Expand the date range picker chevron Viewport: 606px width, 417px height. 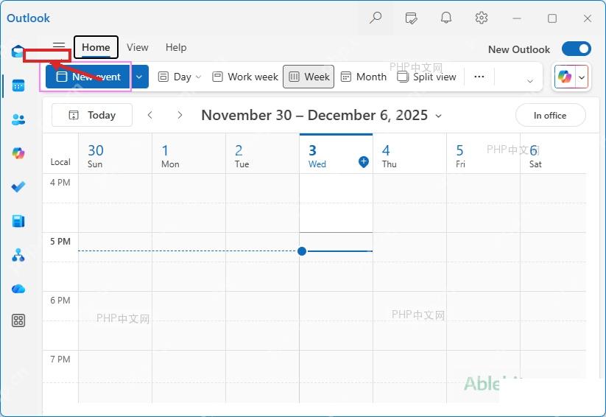(x=438, y=116)
